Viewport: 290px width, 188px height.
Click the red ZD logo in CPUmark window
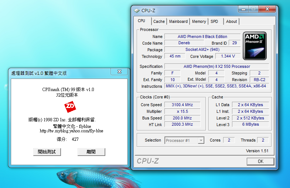[70, 107]
